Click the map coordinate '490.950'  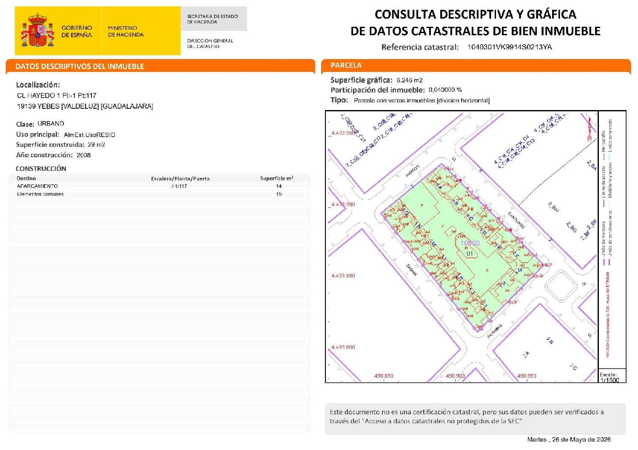pos(527,376)
